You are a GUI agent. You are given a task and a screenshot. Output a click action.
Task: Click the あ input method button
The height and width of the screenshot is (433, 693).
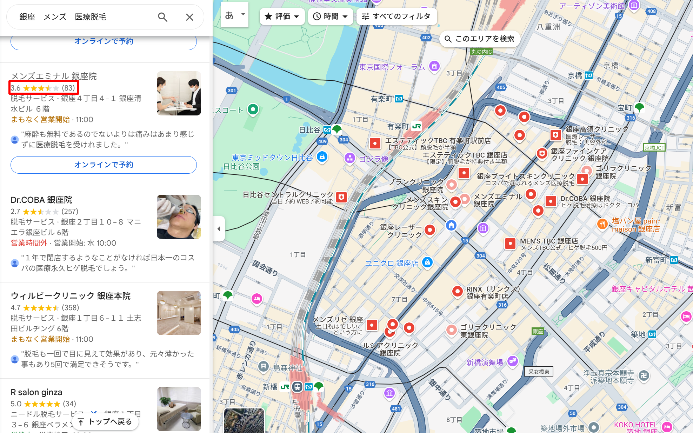point(229,15)
